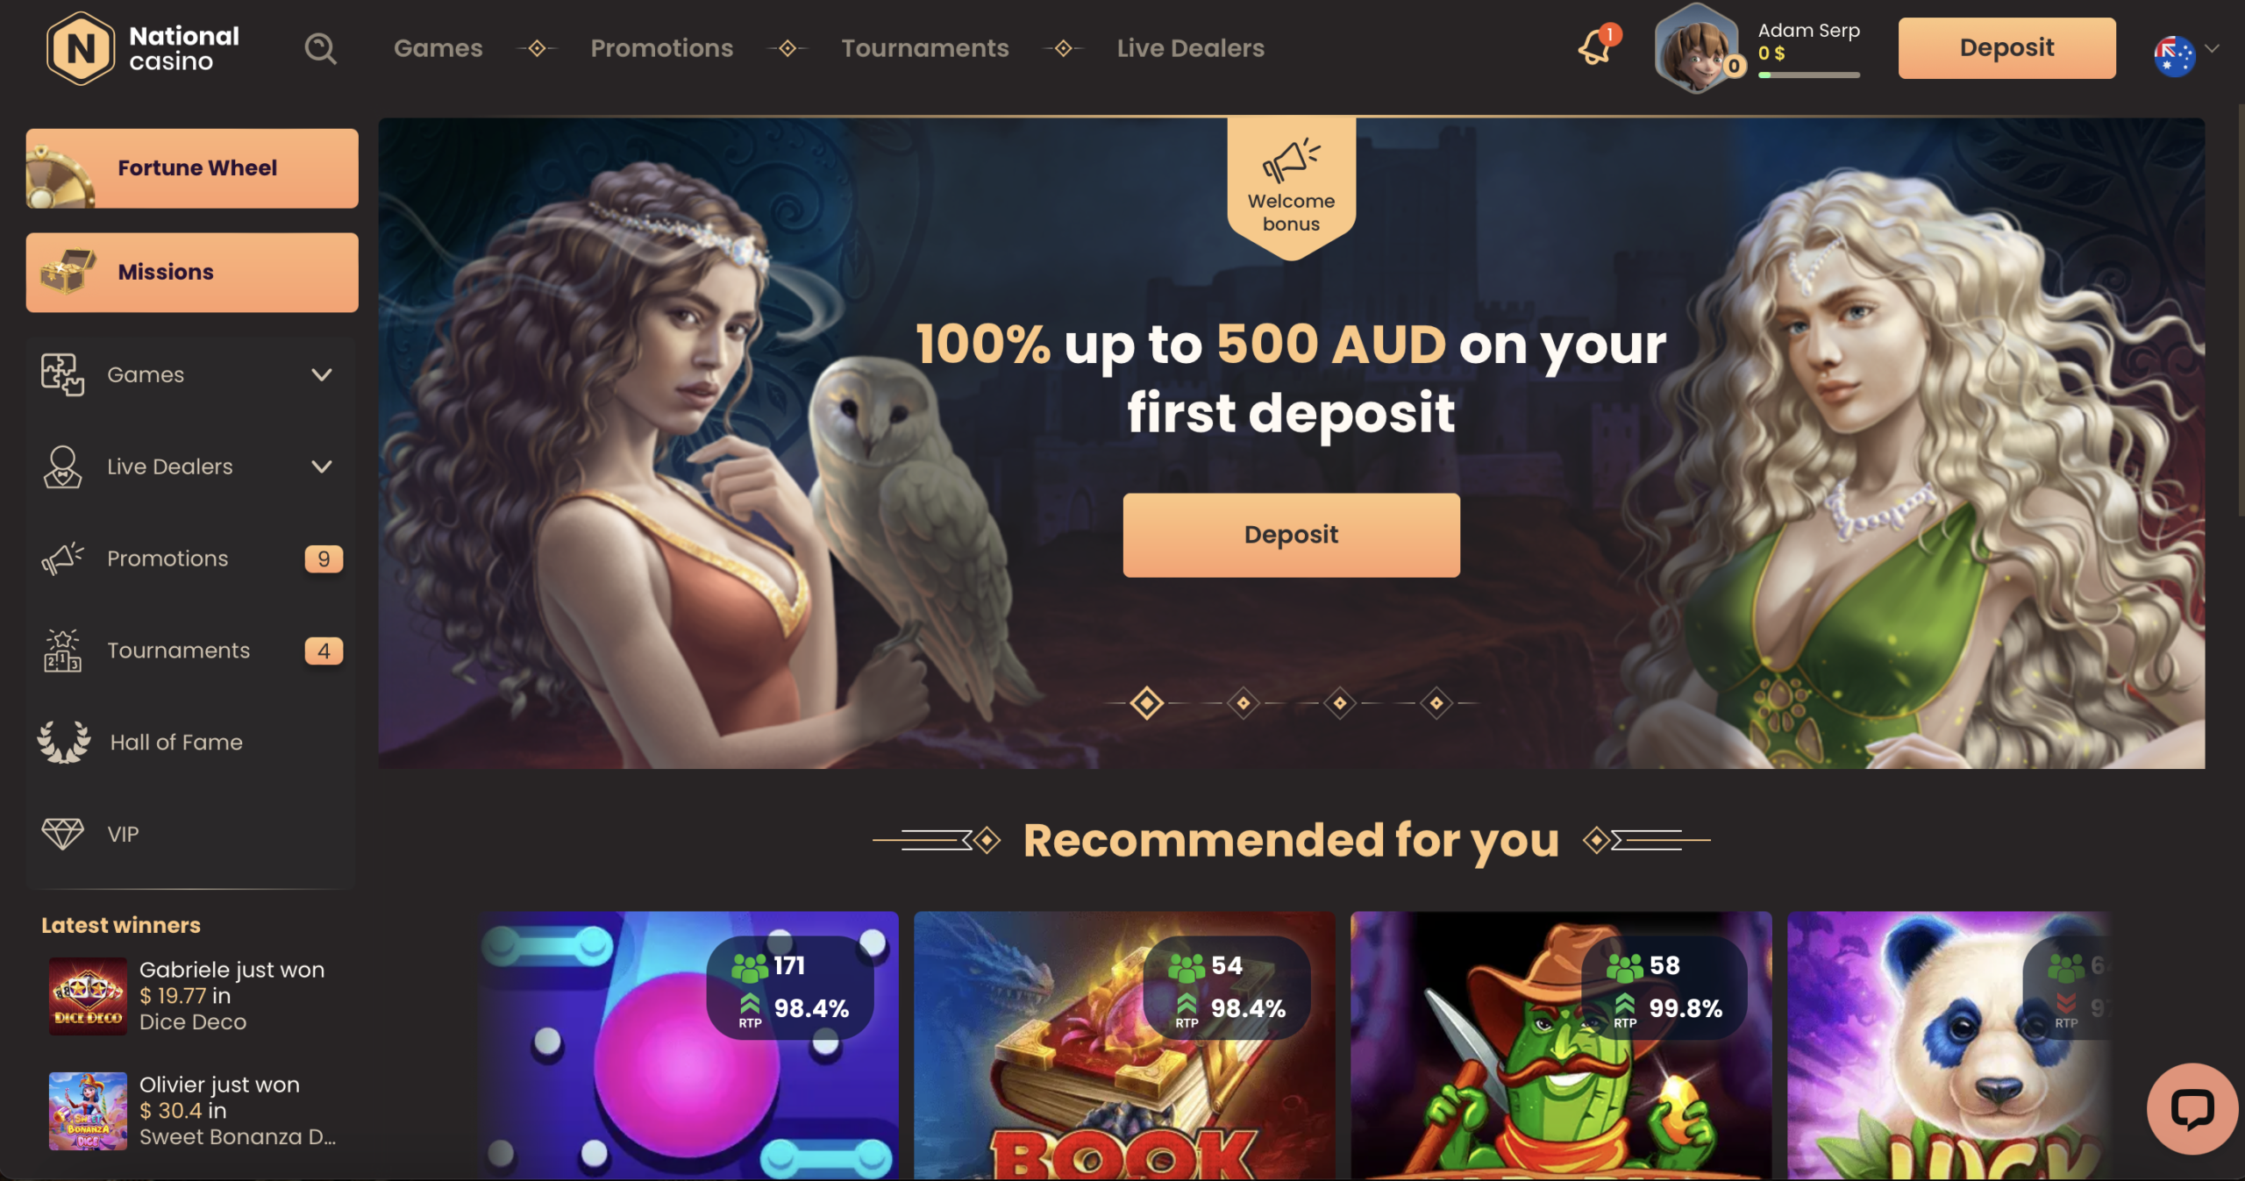Select third banner slide indicator
The image size is (2245, 1181).
pyautogui.click(x=1339, y=703)
